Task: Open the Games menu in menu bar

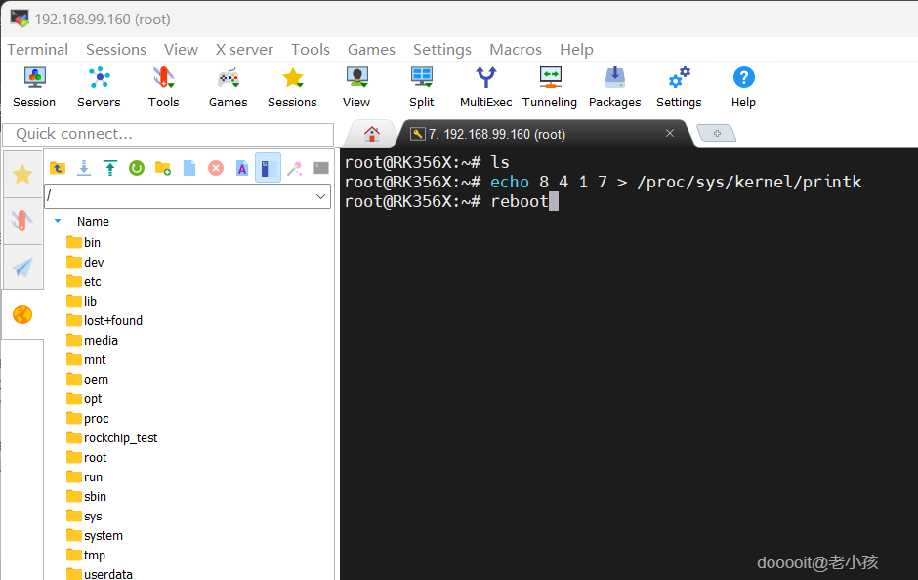Action: coord(371,49)
